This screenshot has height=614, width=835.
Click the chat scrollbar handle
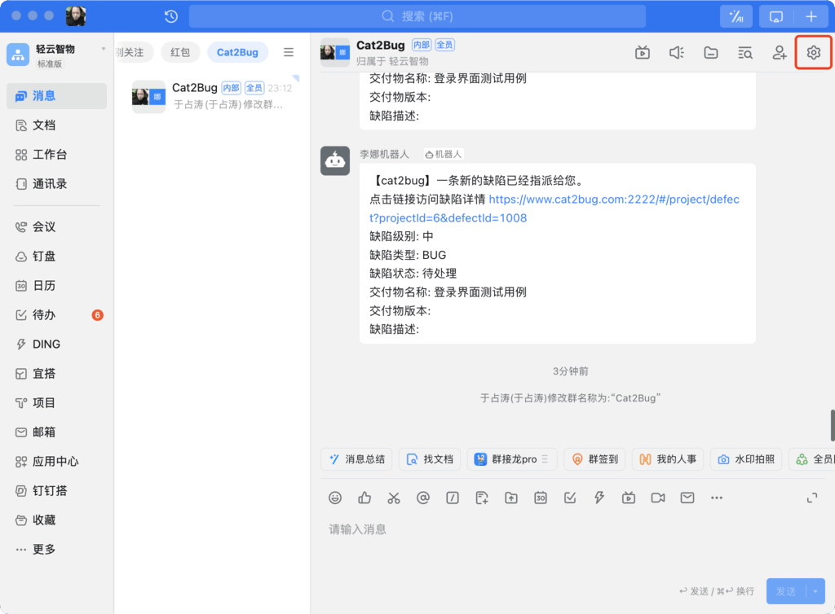click(x=833, y=425)
